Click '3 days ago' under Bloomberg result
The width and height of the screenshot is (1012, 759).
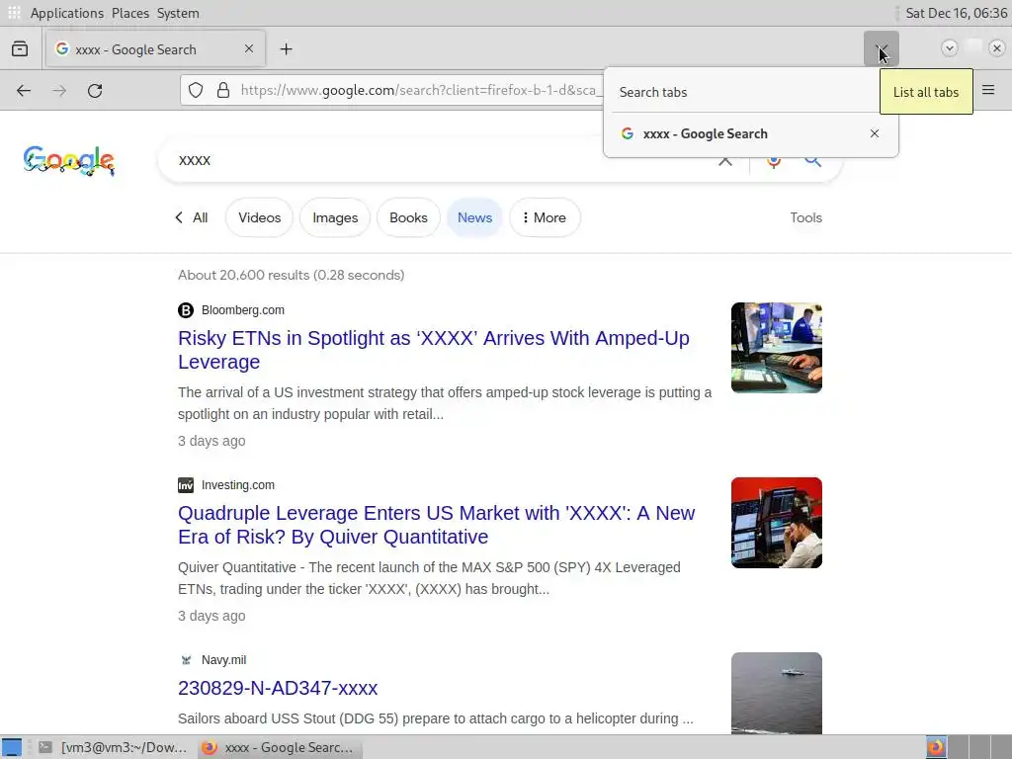(211, 441)
